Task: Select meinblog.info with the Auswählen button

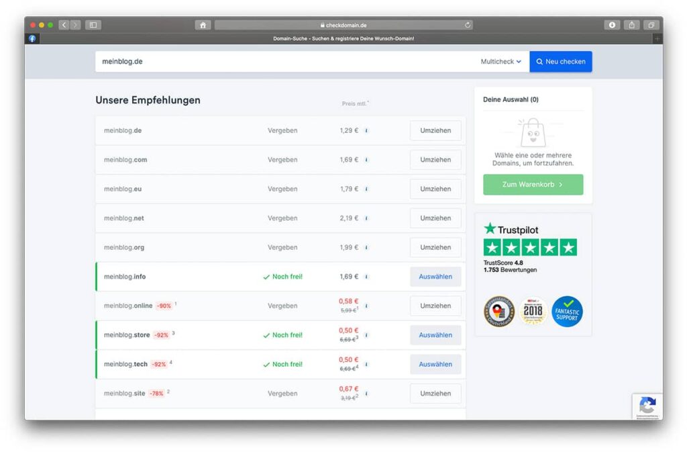Action: [435, 277]
